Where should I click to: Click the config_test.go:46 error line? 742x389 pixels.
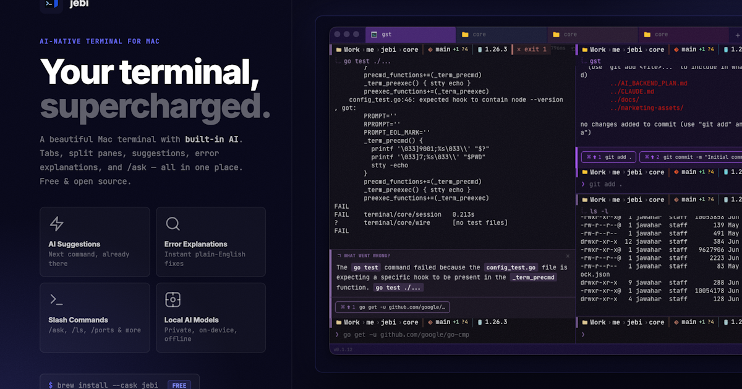pyautogui.click(x=456, y=99)
